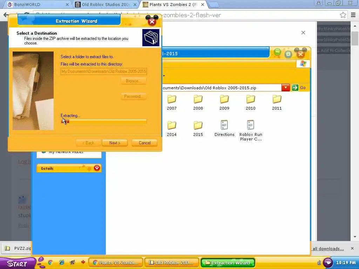The image size is (359, 269).
Task: Switch to Old Roblox 200... taskbar button
Action: [x=172, y=263]
